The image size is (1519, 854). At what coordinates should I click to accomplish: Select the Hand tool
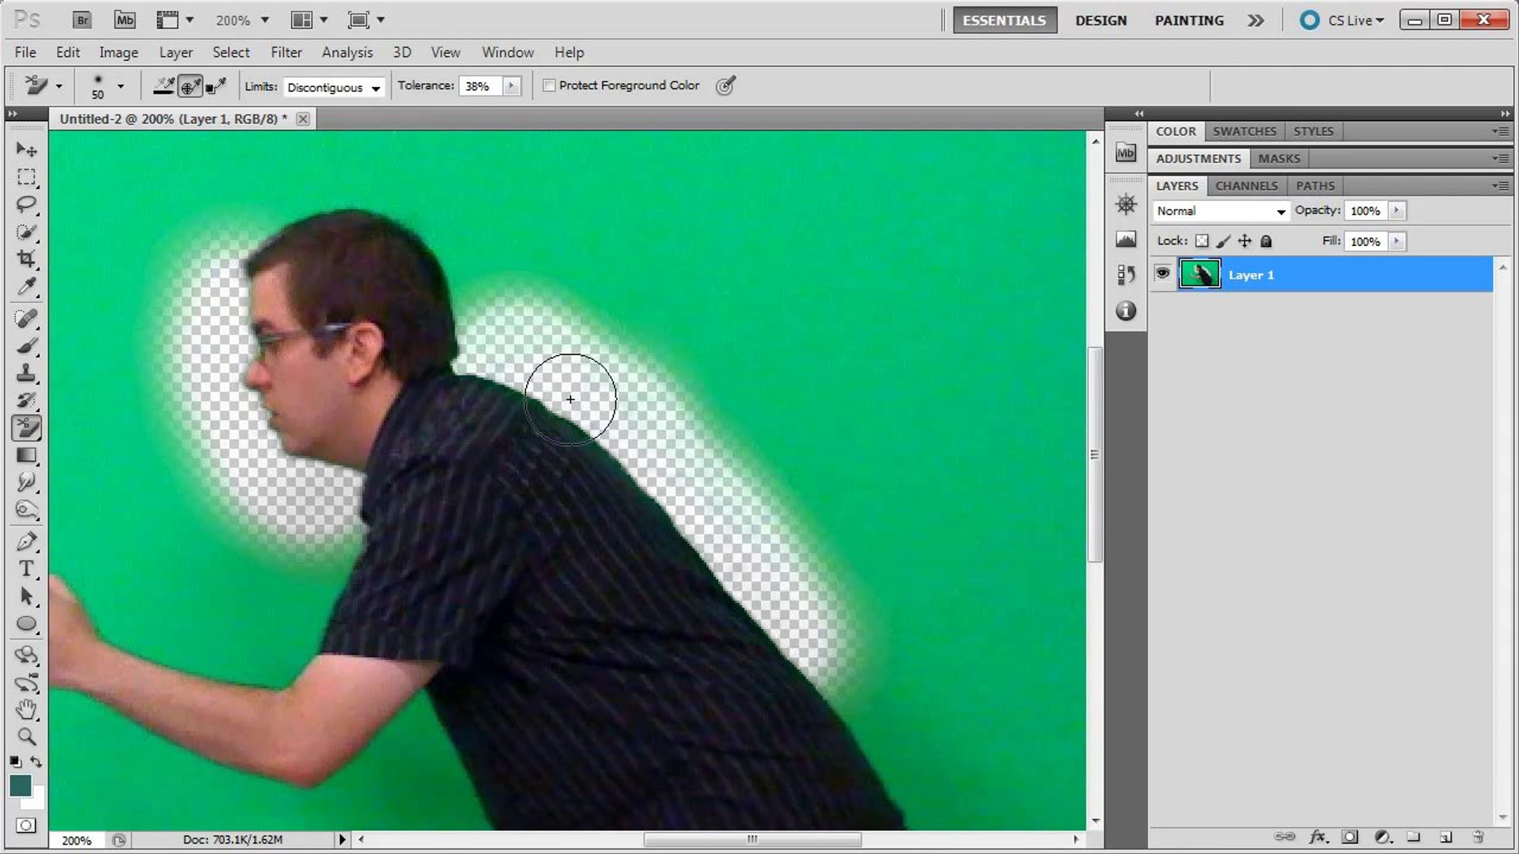[x=26, y=709]
